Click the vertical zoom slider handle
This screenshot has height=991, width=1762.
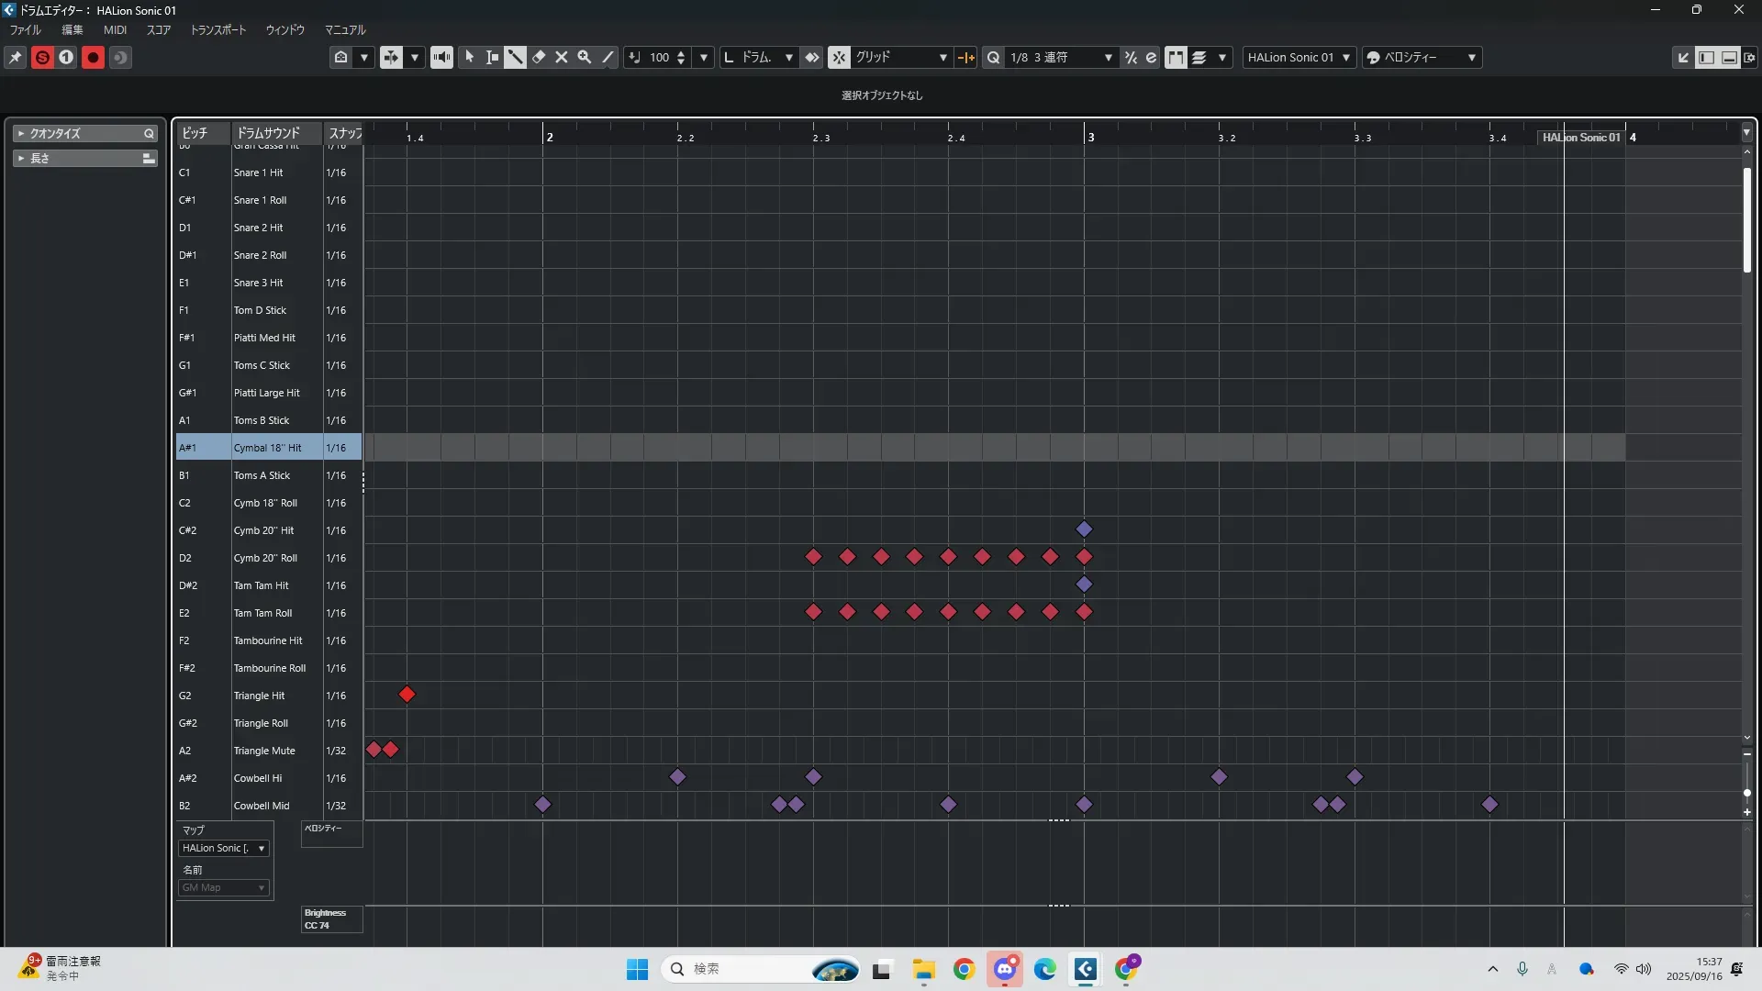(1746, 793)
